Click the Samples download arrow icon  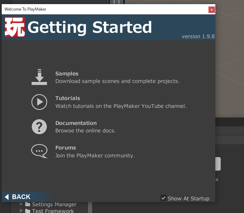(39, 77)
